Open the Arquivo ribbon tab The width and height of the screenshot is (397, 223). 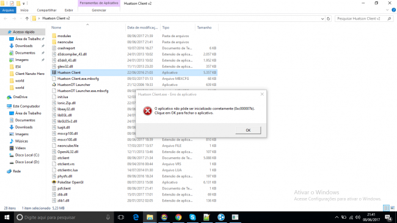point(8,10)
